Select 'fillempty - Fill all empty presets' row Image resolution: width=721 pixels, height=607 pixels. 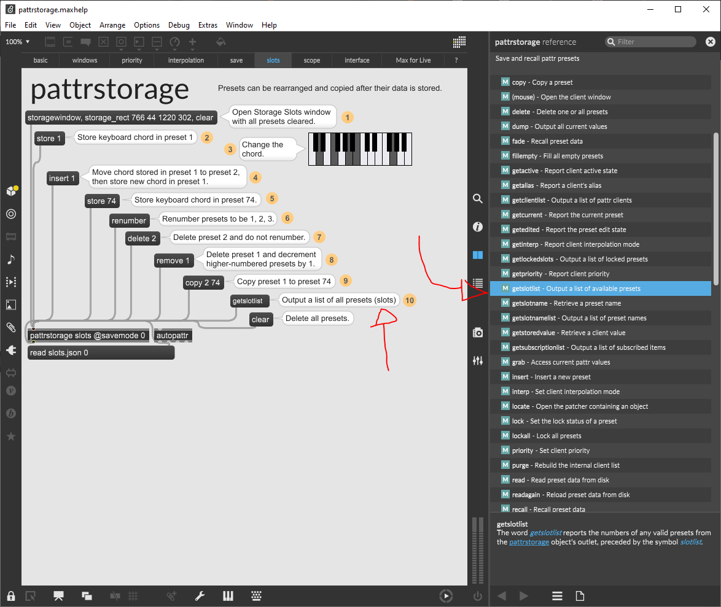click(601, 156)
